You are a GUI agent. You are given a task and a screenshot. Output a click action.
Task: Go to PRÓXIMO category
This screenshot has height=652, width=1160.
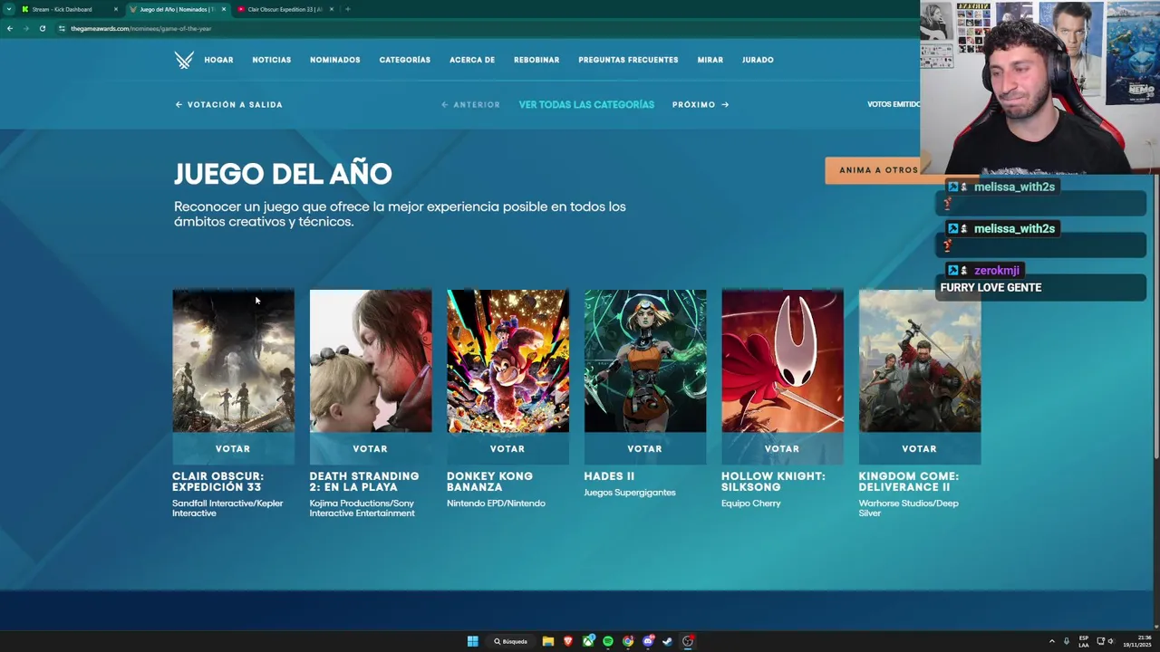click(x=701, y=104)
